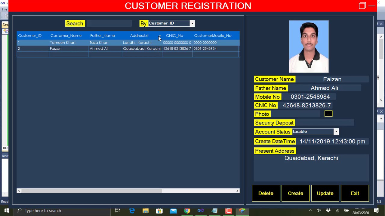385x216 pixels.
Task: Launch Google Chrome from the taskbar
Action: pyautogui.click(x=187, y=211)
